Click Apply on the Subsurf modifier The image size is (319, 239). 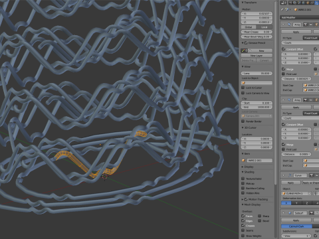pyautogui.click(x=296, y=220)
